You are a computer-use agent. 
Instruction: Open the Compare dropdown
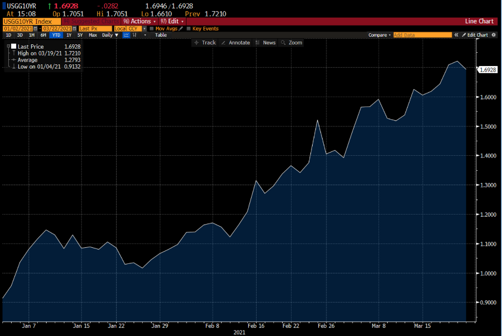379,35
